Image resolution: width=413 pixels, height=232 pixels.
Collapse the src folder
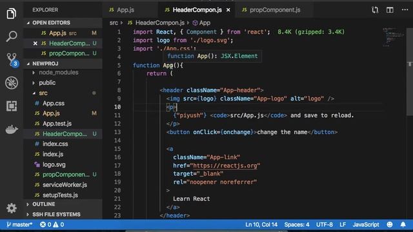click(63, 93)
